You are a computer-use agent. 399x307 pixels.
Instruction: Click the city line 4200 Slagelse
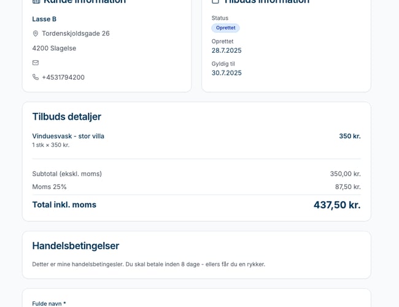pyautogui.click(x=54, y=48)
